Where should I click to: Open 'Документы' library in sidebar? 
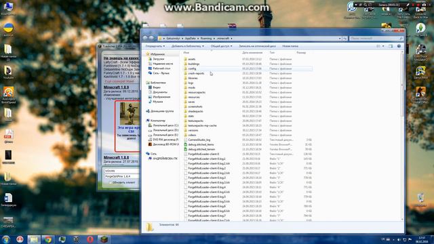(x=160, y=92)
